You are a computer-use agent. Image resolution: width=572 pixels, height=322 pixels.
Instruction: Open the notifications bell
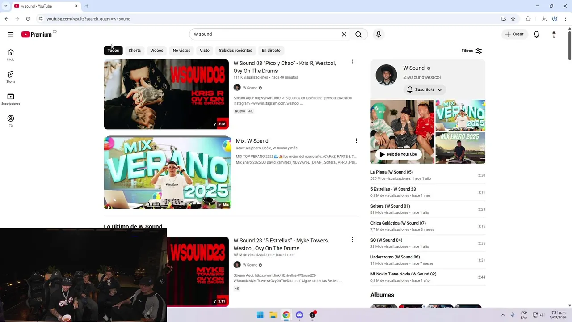(537, 34)
